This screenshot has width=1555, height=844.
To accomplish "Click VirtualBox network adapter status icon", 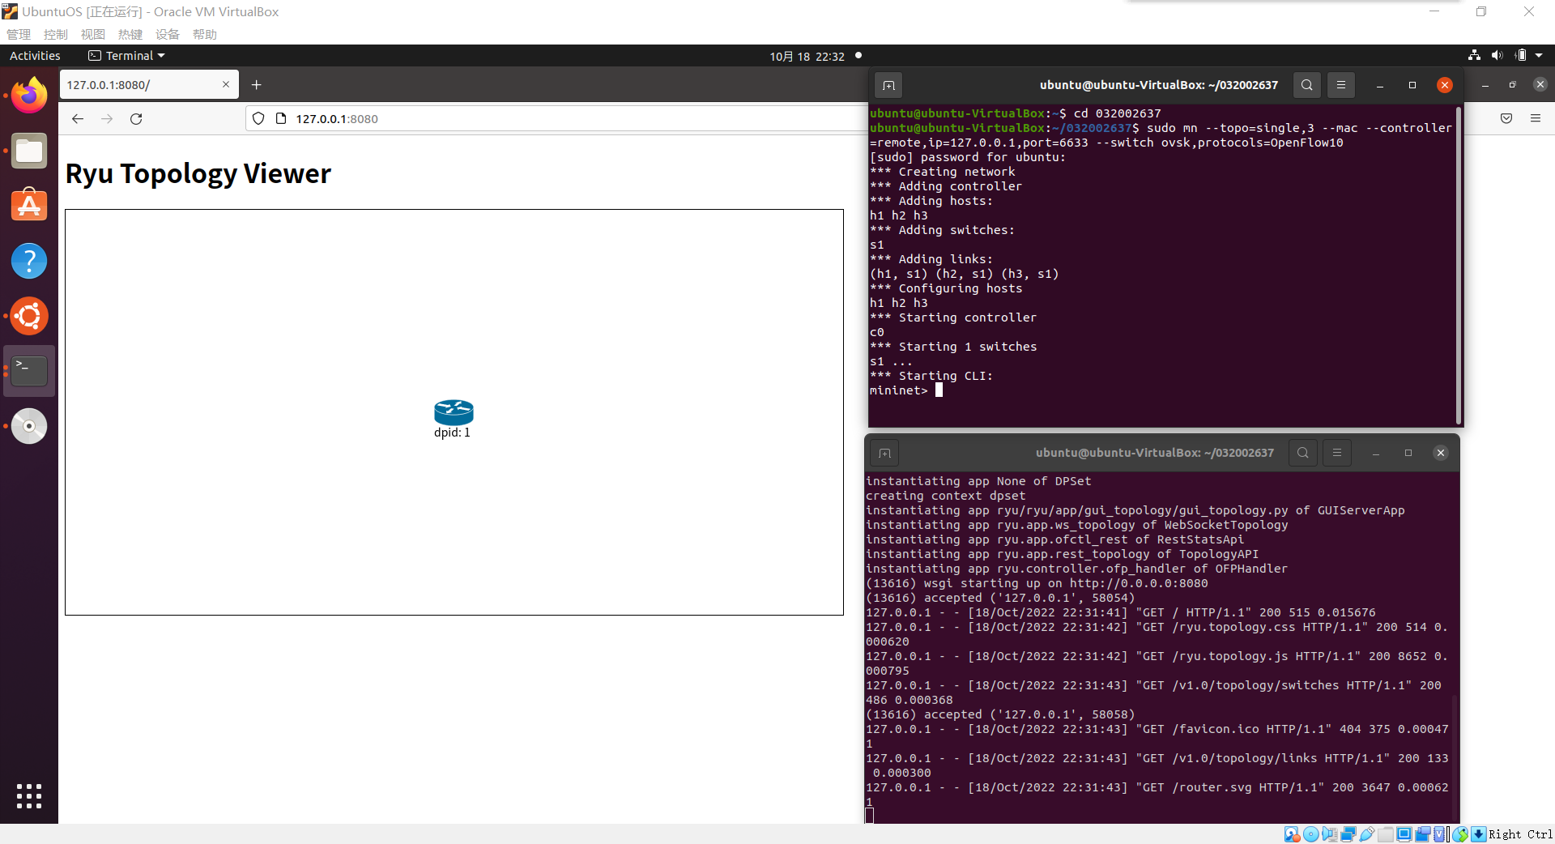I will point(1348,834).
